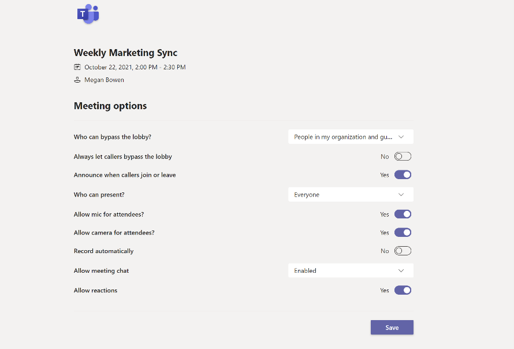Click the calendar icon beside the meeting date
514x349 pixels.
(77, 67)
